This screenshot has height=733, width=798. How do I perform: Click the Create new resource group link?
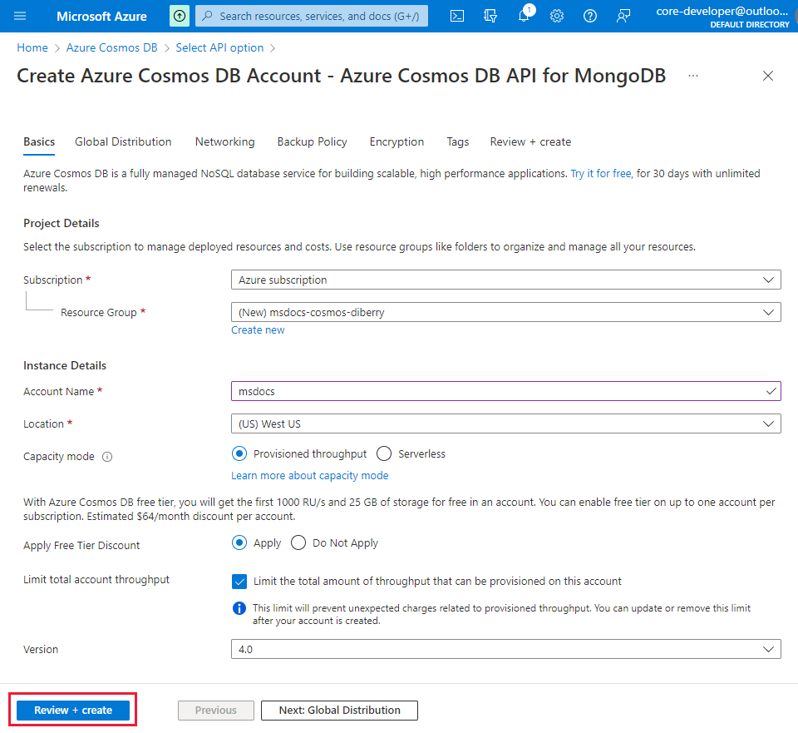[x=258, y=330]
